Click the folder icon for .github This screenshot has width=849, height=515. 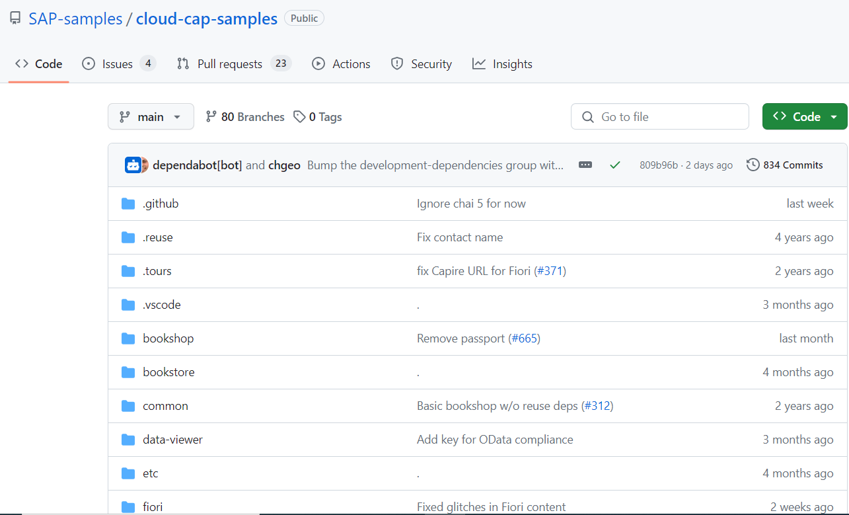coord(128,204)
